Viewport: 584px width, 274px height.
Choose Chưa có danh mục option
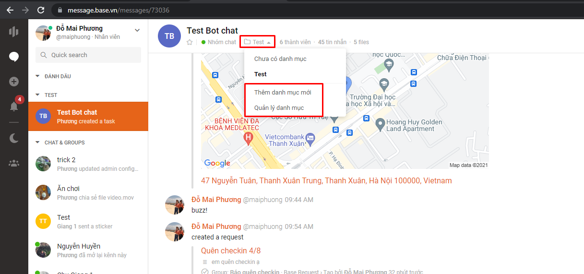coord(280,59)
